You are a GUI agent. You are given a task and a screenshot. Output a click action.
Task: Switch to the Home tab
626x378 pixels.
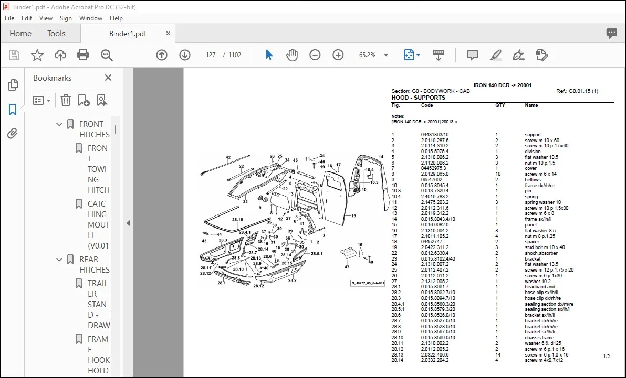[20, 34]
